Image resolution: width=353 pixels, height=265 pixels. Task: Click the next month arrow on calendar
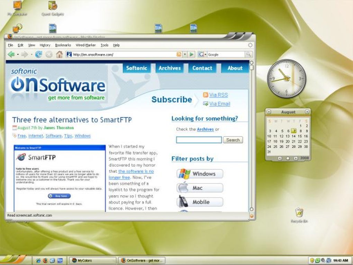pyautogui.click(x=296, y=158)
